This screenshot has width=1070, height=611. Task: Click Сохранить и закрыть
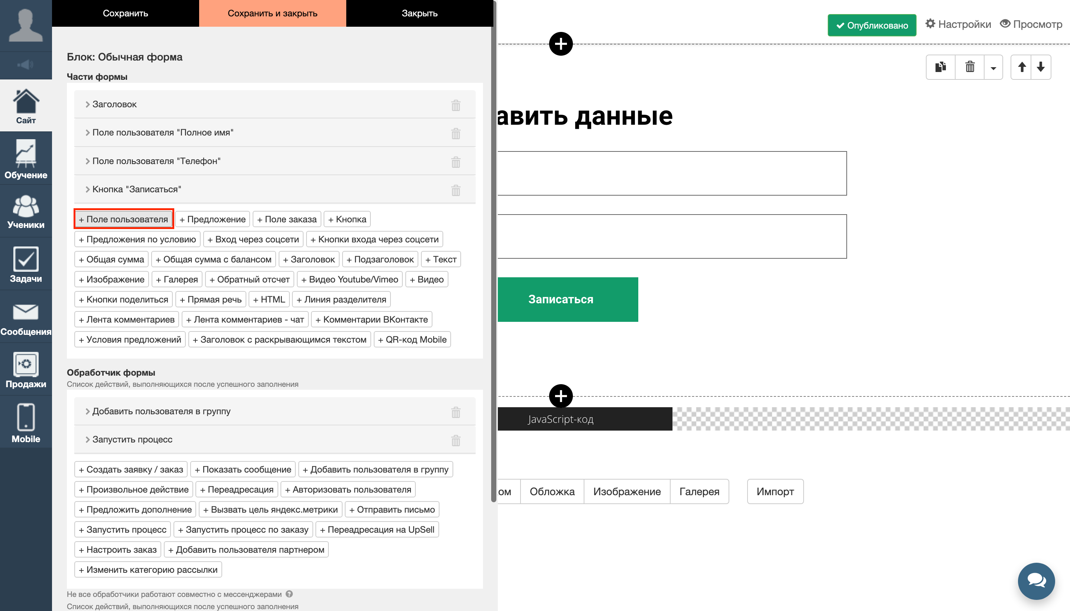coord(272,13)
